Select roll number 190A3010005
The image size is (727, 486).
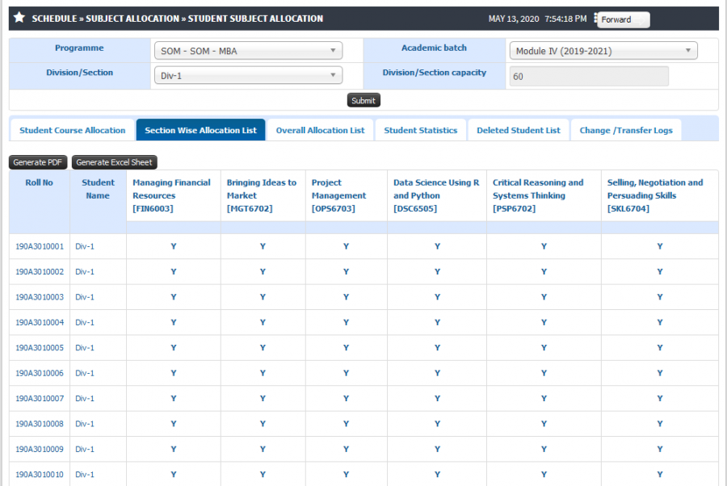[x=40, y=348]
